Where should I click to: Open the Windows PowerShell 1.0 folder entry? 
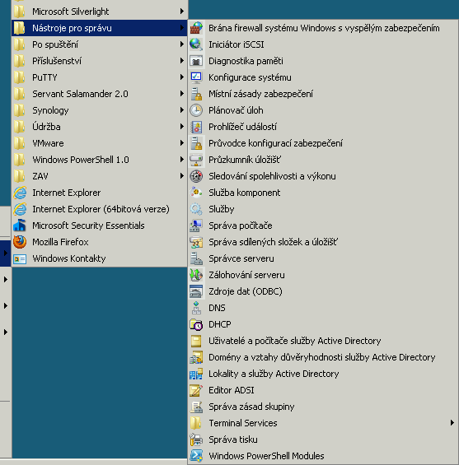(x=99, y=160)
